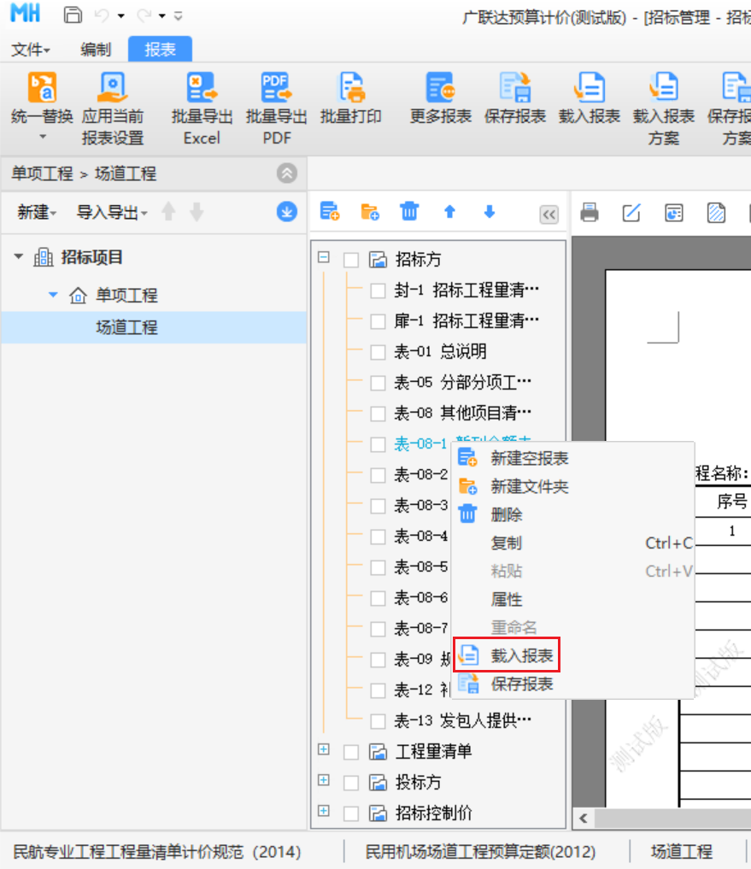Click the 批量打印 printer icon
The width and height of the screenshot is (751, 869).
click(x=350, y=87)
